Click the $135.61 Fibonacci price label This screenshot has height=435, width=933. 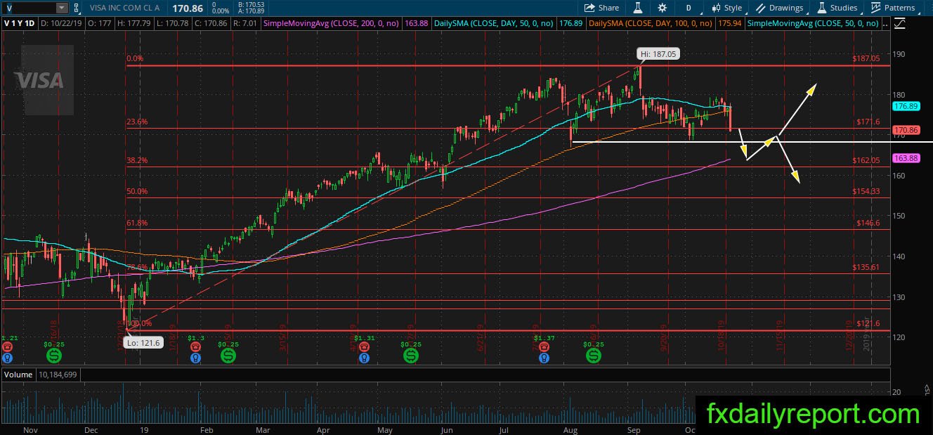[866, 267]
